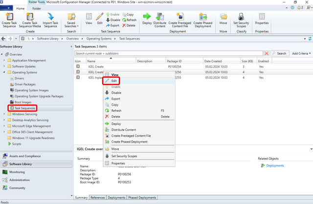Viewport: 313px width, 204px height.
Task: Select Disable from the context menu
Action: (116, 93)
